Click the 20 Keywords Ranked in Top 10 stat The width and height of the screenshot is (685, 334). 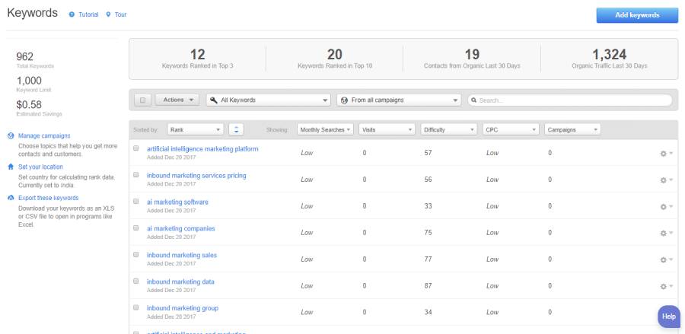pos(335,59)
